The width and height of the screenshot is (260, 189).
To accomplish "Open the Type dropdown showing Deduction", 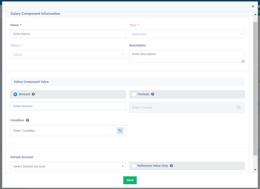I will 187,34.
